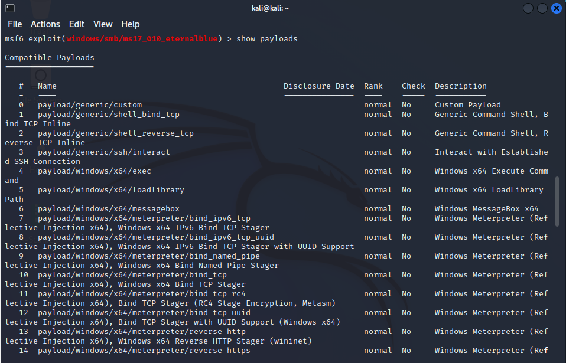Click 'Bind TCP Stager with UUID Support' line
Screen dimensions: 566x363
pyautogui.click(x=196, y=322)
